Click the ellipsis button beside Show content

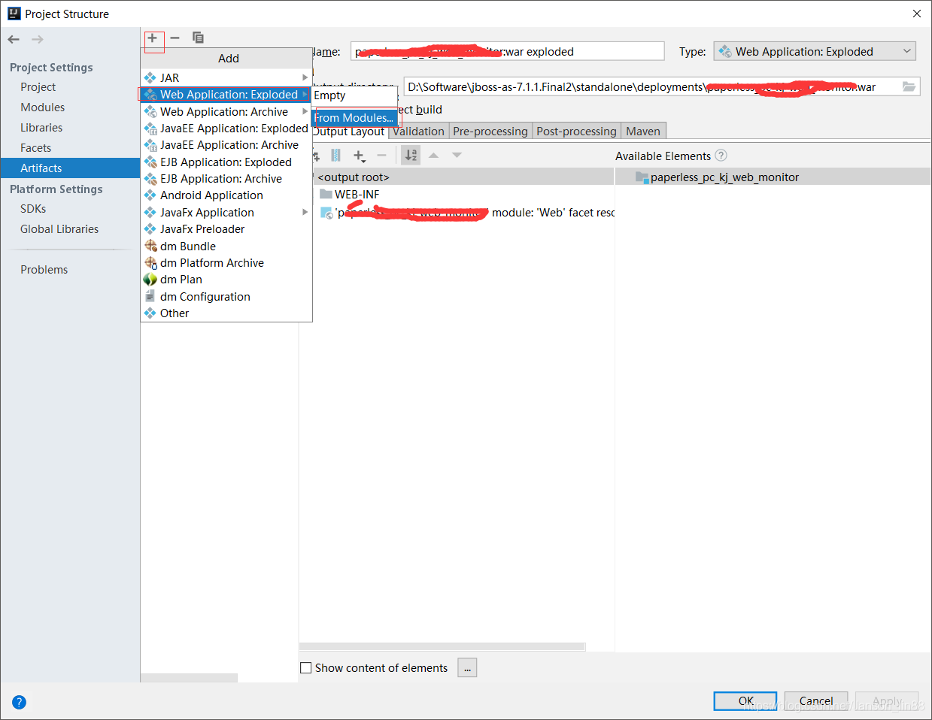(467, 667)
